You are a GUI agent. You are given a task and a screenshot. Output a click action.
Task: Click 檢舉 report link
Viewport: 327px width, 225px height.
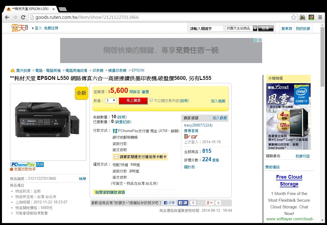click(x=82, y=179)
